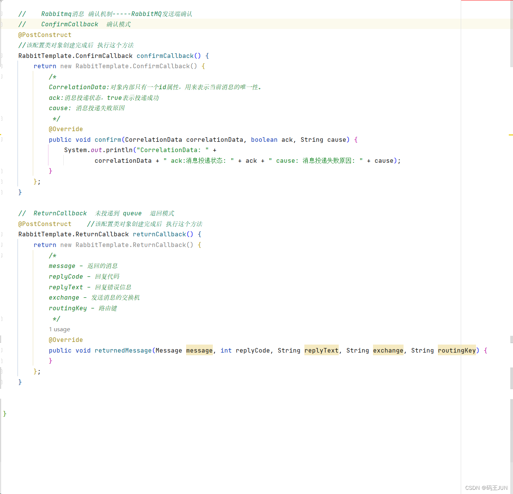
Task: Click the " ack:消息投递状态: " string literal
Action: coord(198,160)
